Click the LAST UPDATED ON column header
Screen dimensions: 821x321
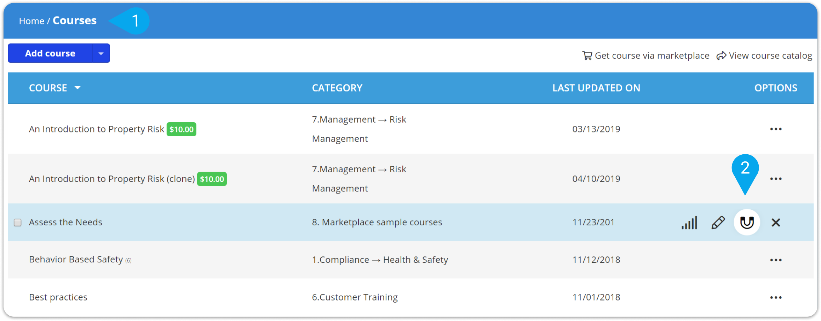coord(596,88)
